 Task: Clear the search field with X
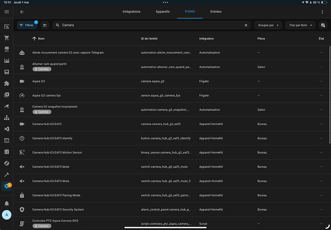coord(246,25)
